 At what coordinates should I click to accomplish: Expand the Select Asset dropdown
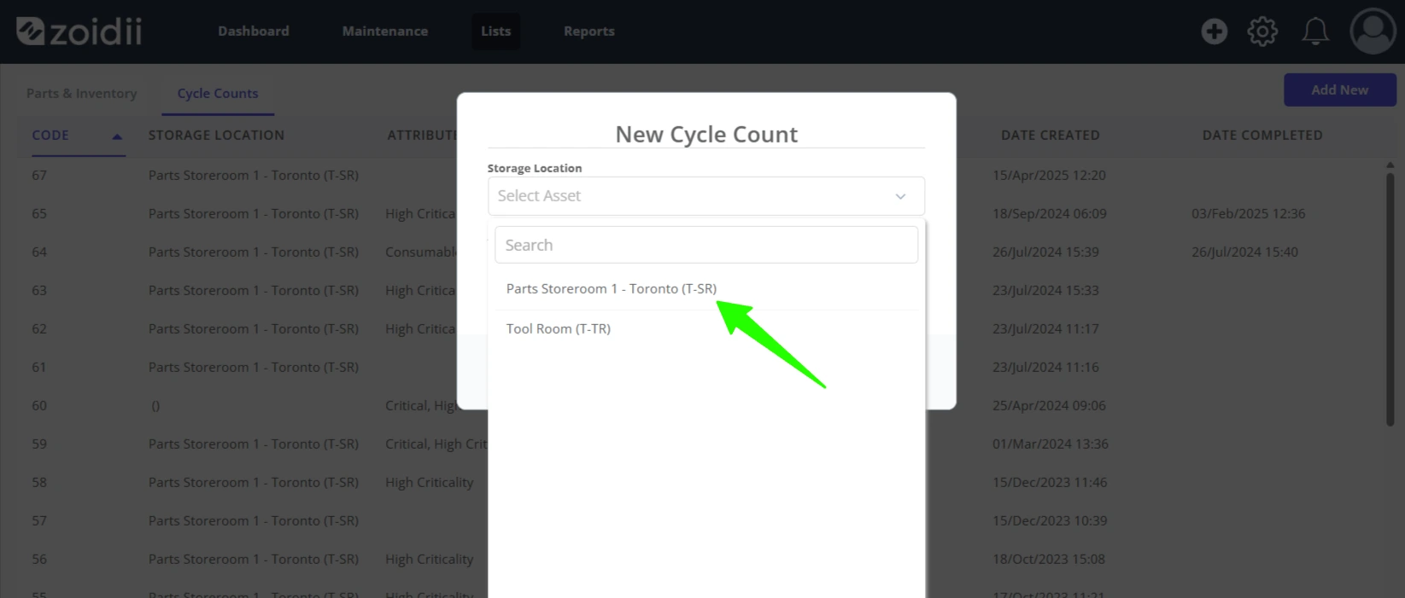[705, 196]
